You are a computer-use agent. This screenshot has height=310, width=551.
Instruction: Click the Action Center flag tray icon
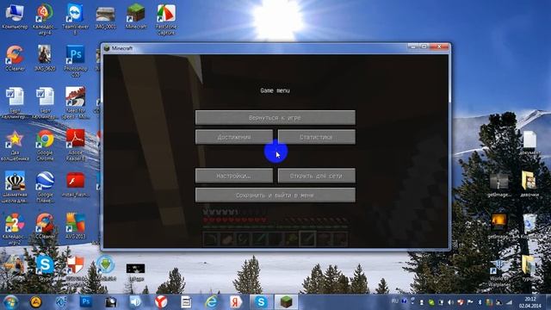point(470,302)
